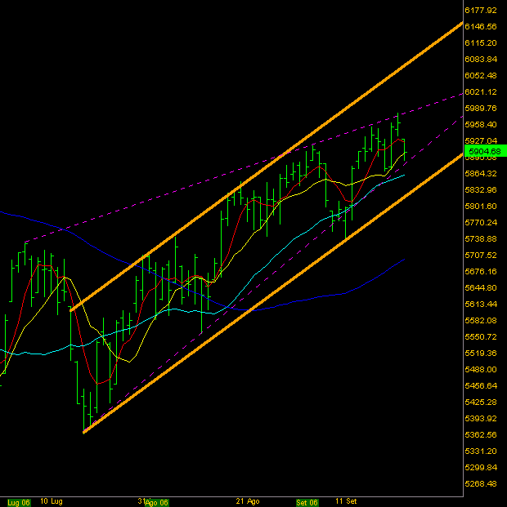This screenshot has height=507, width=507.
Task: Pick the 6052.48 axis value
Action: [481, 75]
